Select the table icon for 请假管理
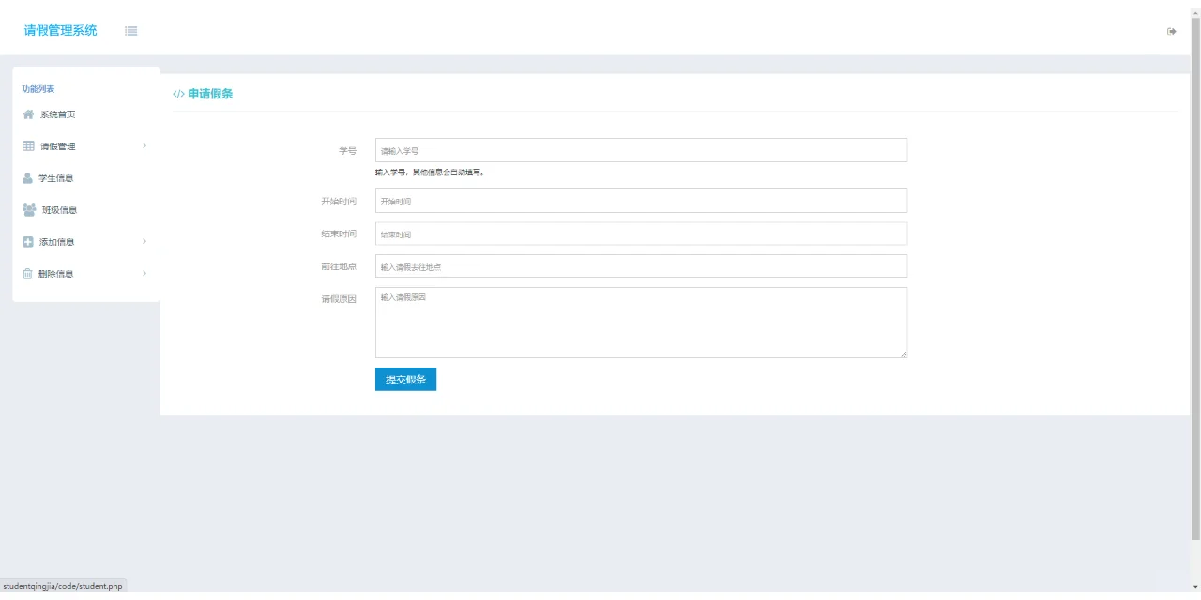This screenshot has height=600, width=1201. coord(28,145)
